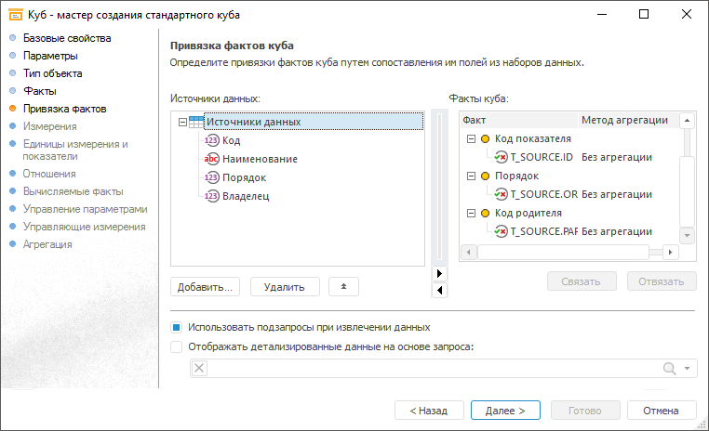Toggle the checkbox in the query field

198,369
